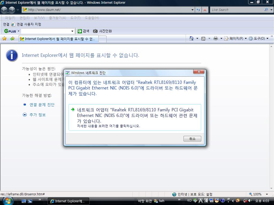Click the network disconnected tray icon
The height and width of the screenshot is (205, 274).
point(245,201)
